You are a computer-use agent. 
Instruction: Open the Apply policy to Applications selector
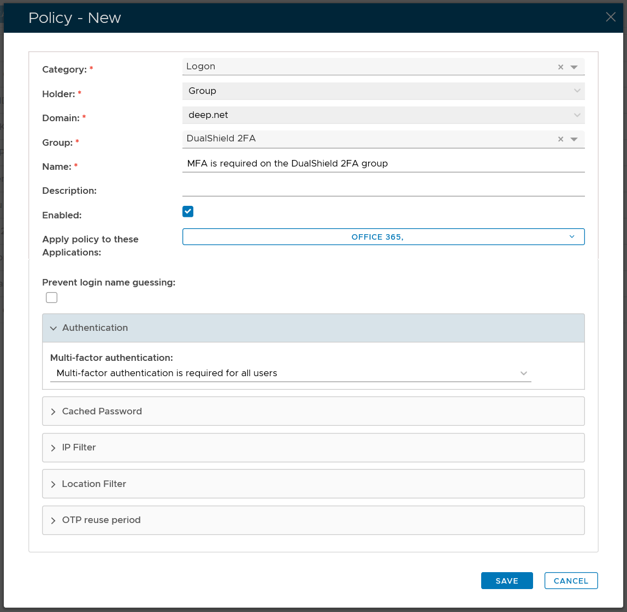(383, 237)
